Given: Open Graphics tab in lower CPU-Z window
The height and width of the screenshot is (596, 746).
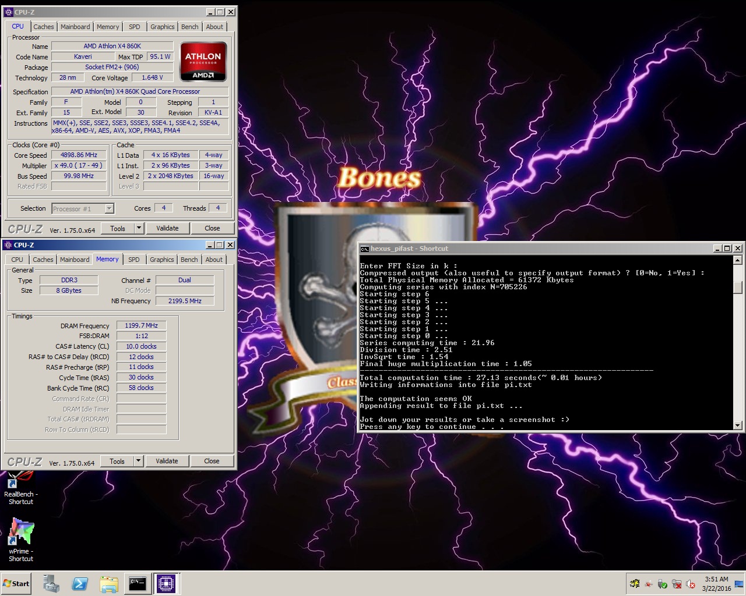Looking at the screenshot, I should click(x=162, y=260).
